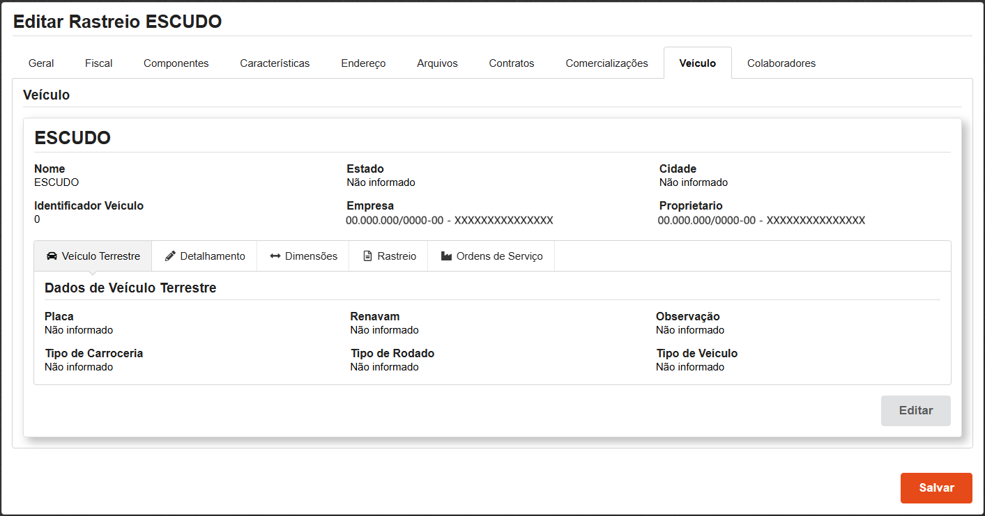Click the arrows icon beside Dimensões
This screenshot has height=516, width=985.
tap(275, 256)
